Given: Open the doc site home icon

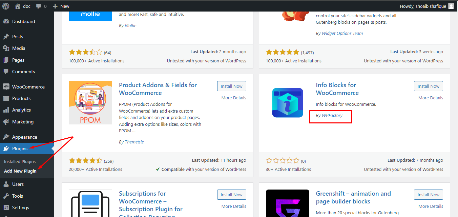Looking at the screenshot, I should 18,6.
